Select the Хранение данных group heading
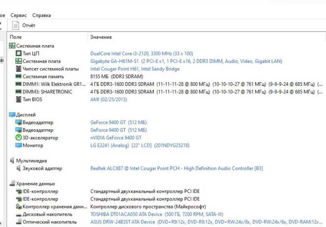Screen dimensions: 326x227 (35, 184)
